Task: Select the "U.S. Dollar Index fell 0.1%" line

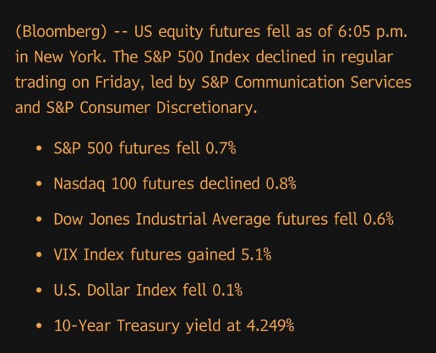Action: pos(148,291)
